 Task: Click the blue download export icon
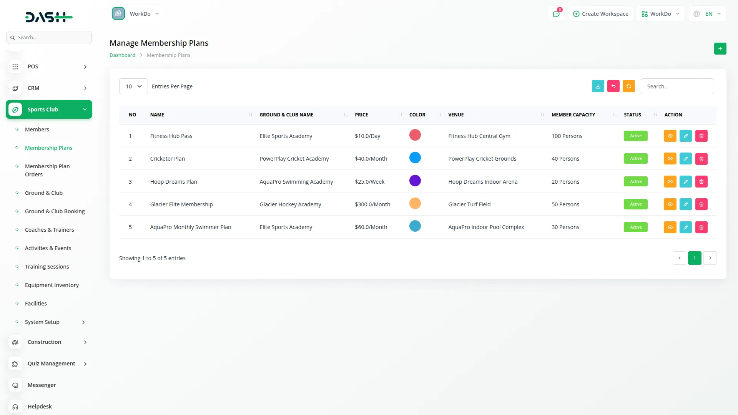click(x=598, y=86)
